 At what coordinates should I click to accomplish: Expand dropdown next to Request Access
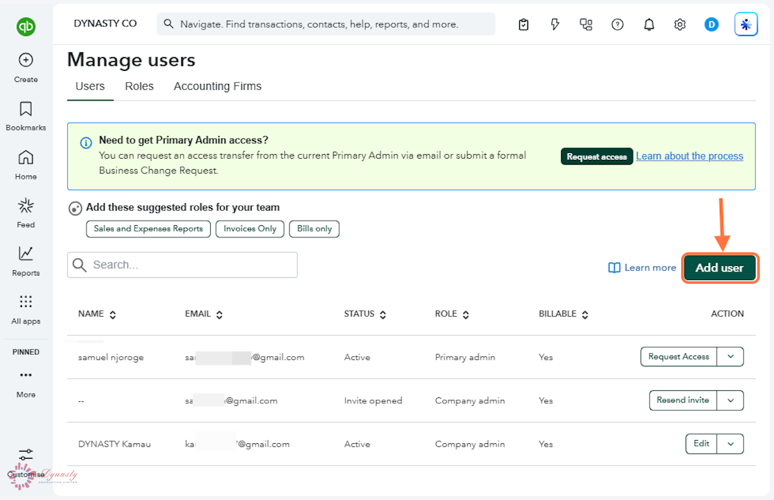point(730,357)
